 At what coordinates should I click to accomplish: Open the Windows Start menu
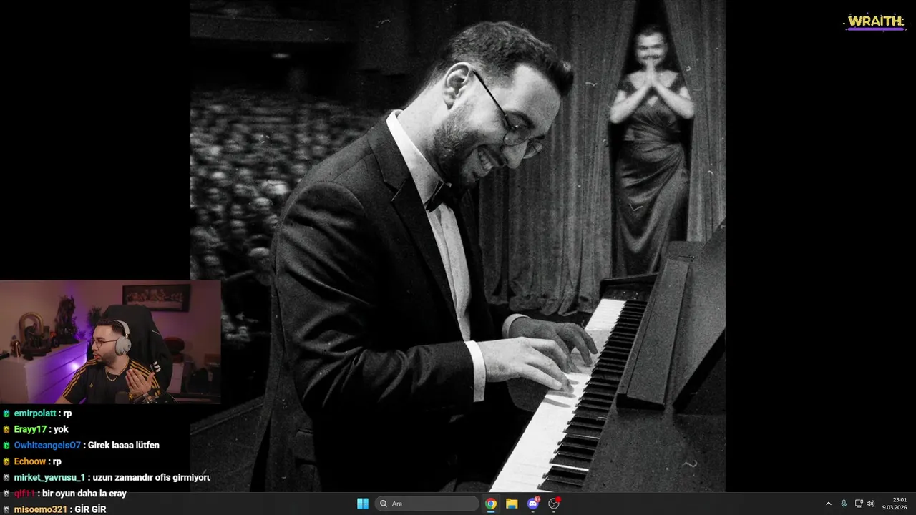click(363, 504)
